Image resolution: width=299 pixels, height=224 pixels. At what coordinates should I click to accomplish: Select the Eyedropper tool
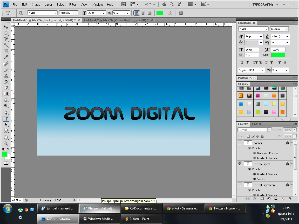(6, 57)
